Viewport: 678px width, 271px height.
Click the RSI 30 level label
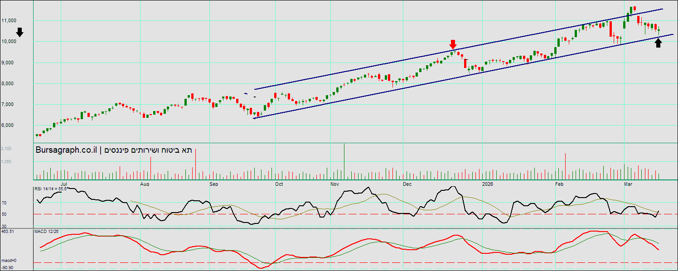[x=4, y=226]
